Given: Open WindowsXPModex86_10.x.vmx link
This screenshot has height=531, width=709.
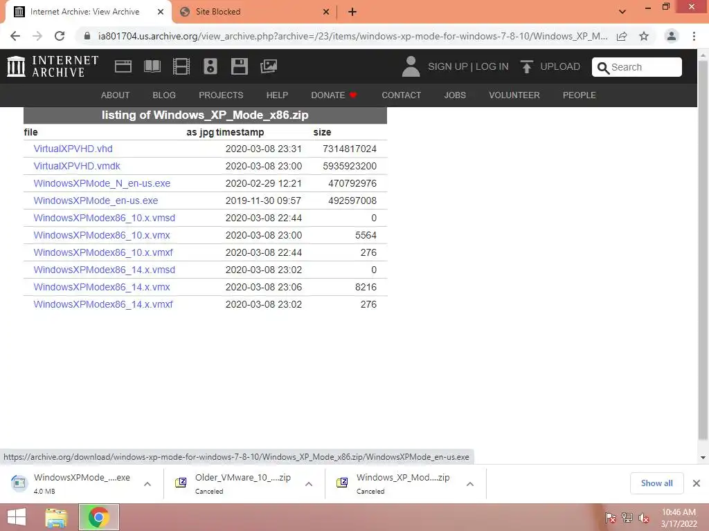Looking at the screenshot, I should click(x=102, y=235).
